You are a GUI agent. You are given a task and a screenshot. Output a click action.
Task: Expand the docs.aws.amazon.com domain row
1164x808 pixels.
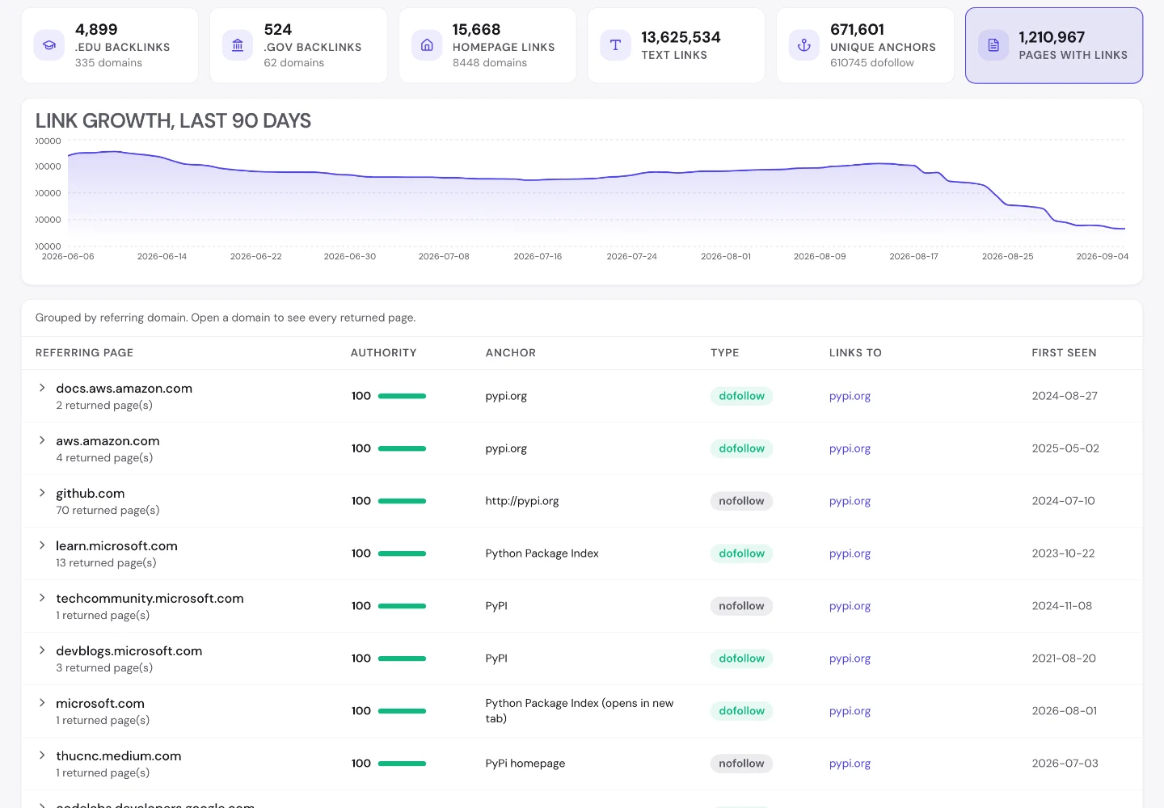42,388
